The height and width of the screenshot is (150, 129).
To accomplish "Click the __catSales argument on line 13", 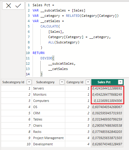I will pos(58,69).
